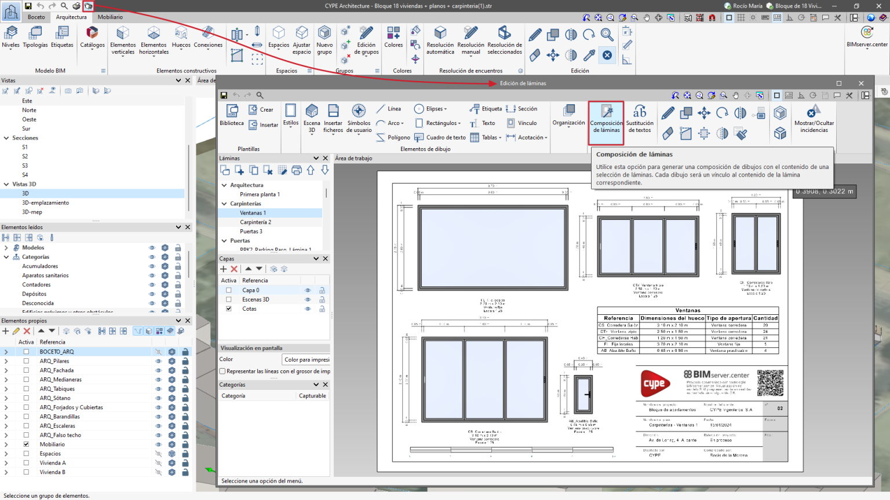Screen dimensions: 890x500
Task: Open Sustitución de textos
Action: click(640, 118)
